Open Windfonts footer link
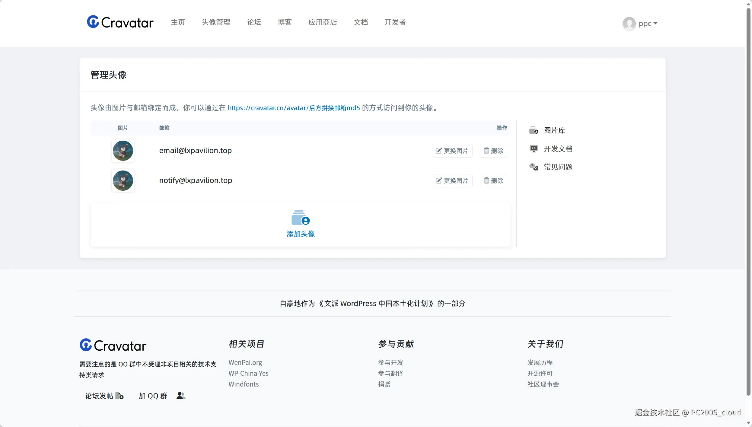The image size is (752, 427). (x=244, y=384)
